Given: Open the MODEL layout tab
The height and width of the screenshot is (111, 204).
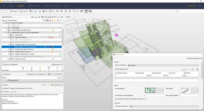Looking at the screenshot, I should pyautogui.click(x=11, y=6).
